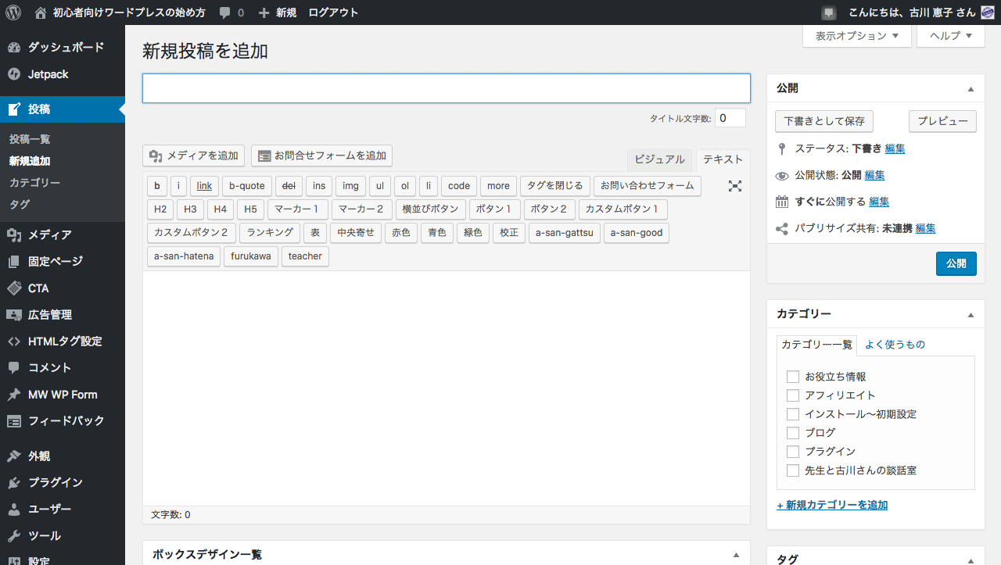This screenshot has height=565, width=1001.
Task: Open the 表示オプション dropdown
Action: click(857, 36)
